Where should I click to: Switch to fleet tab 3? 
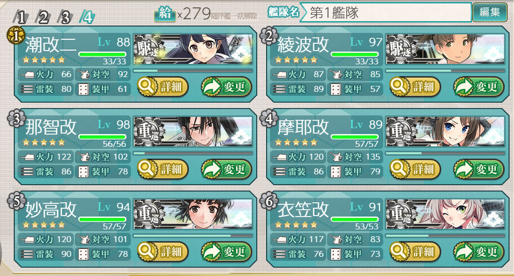click(65, 17)
